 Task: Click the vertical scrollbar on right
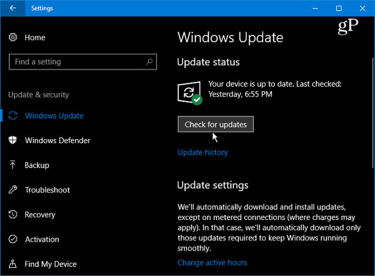click(x=373, y=113)
